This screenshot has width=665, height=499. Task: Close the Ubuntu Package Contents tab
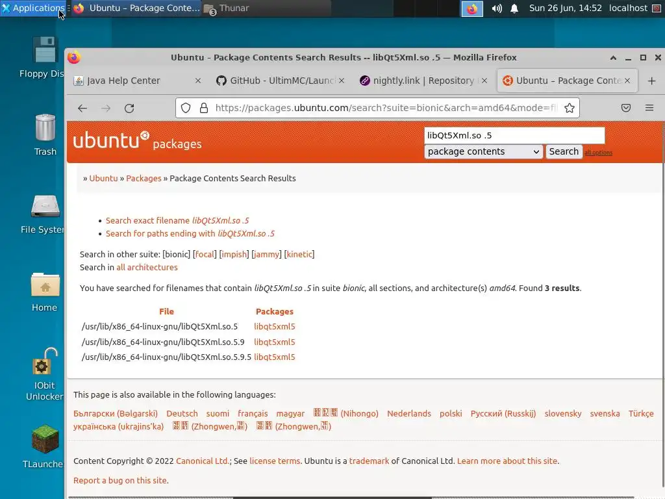pos(627,81)
